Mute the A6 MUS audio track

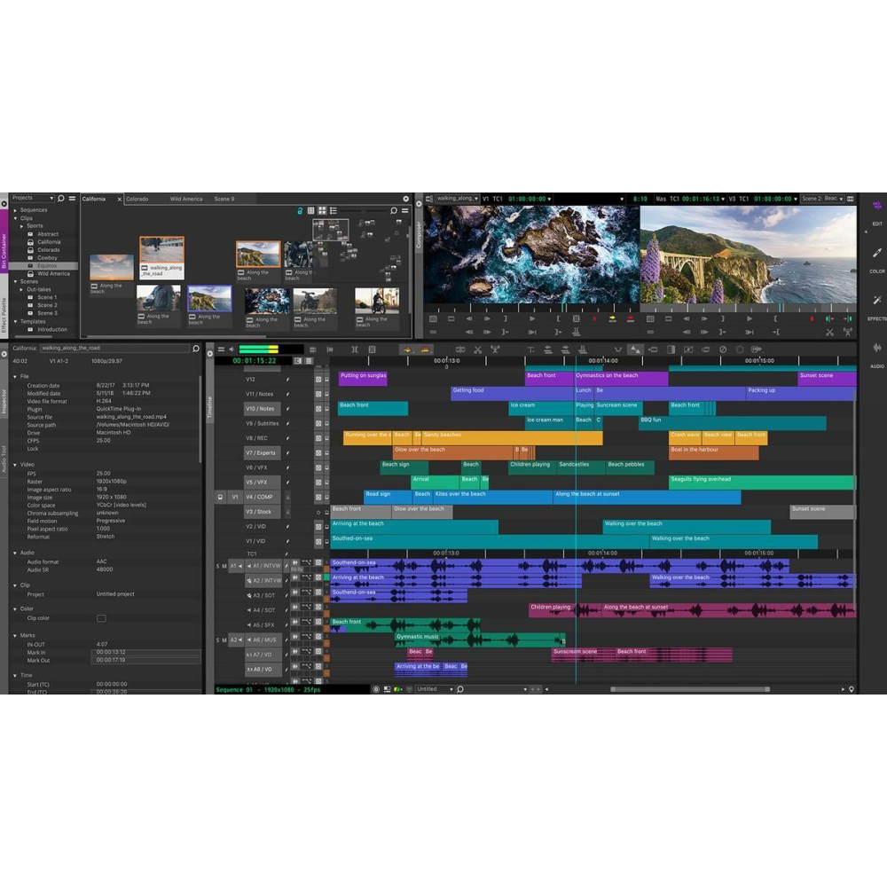[224, 640]
